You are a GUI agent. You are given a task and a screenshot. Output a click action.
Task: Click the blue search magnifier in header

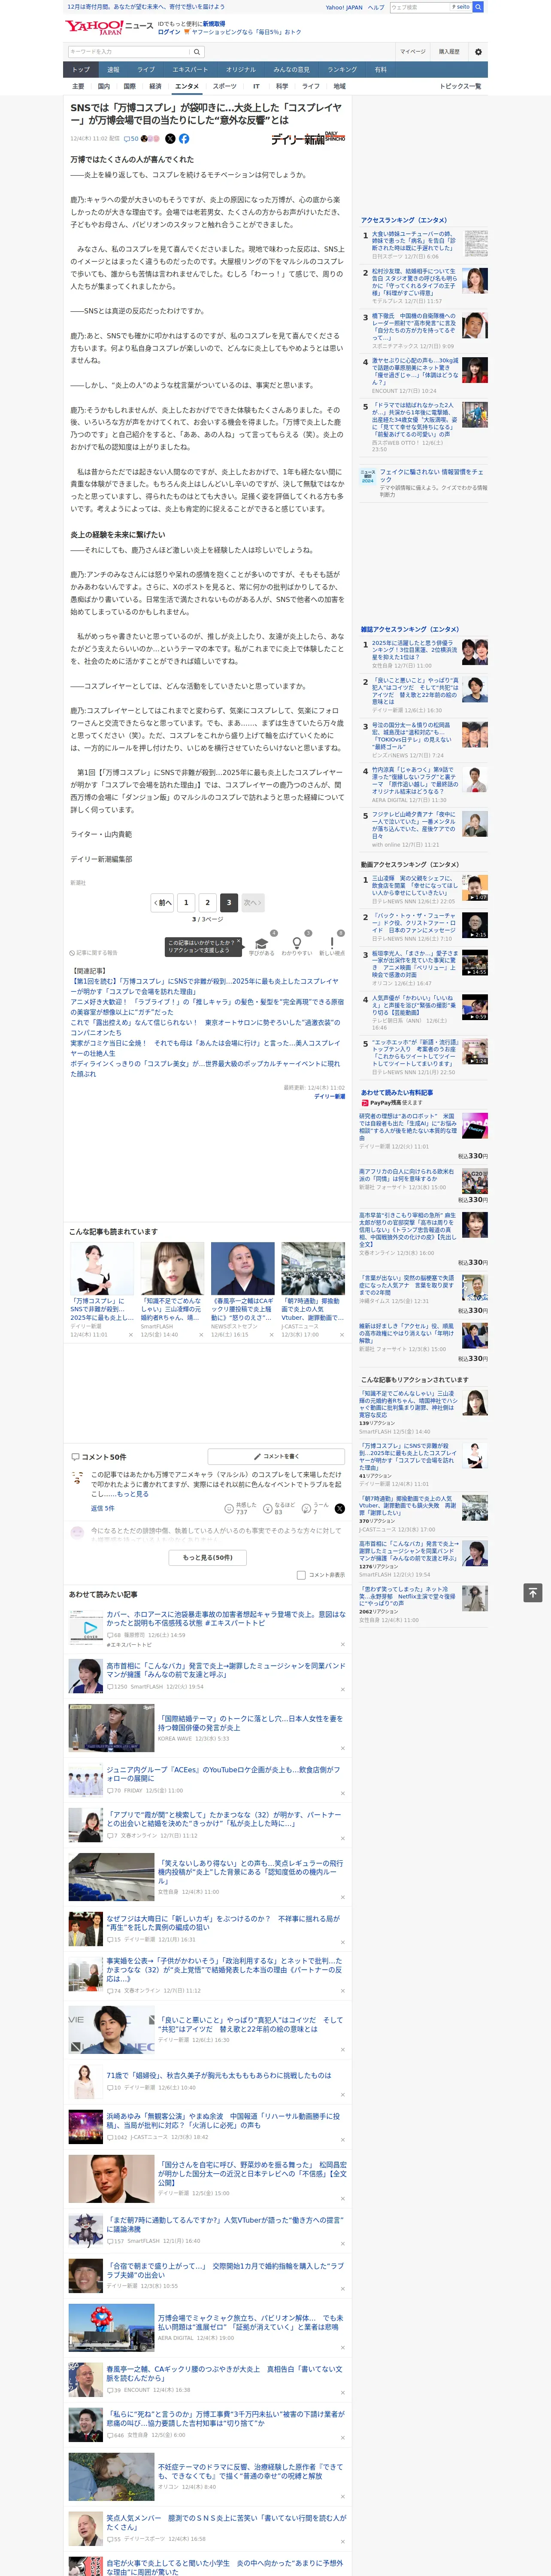478,7
